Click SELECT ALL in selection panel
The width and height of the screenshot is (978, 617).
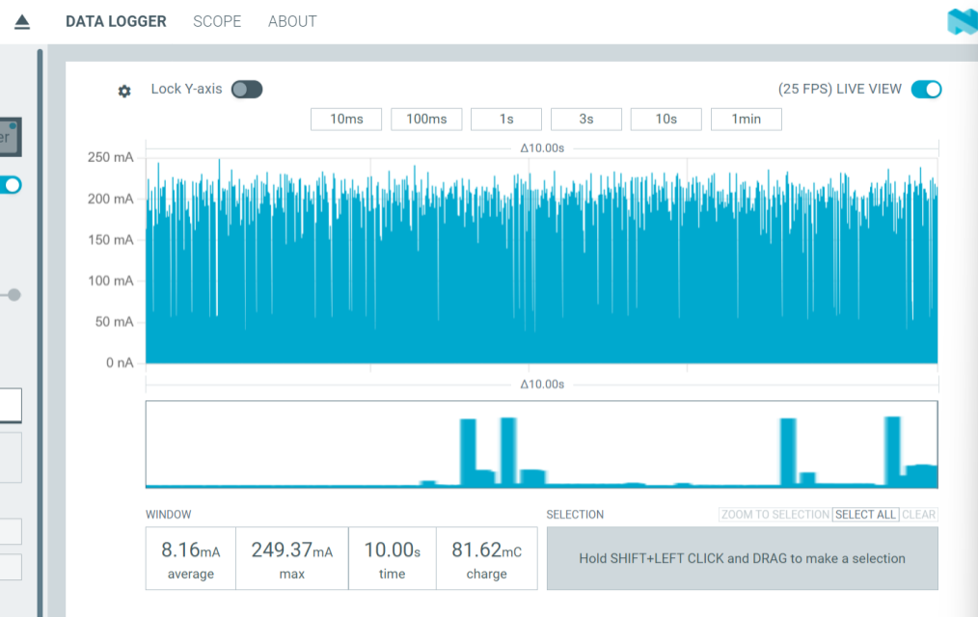coord(866,514)
